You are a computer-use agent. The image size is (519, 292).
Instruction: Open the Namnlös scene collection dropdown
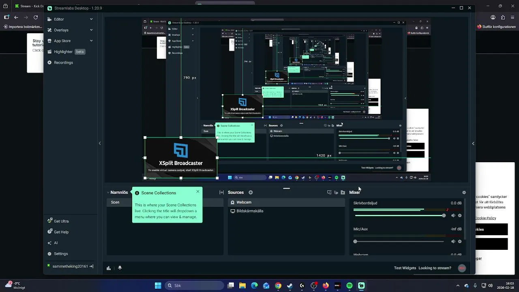[117, 193]
